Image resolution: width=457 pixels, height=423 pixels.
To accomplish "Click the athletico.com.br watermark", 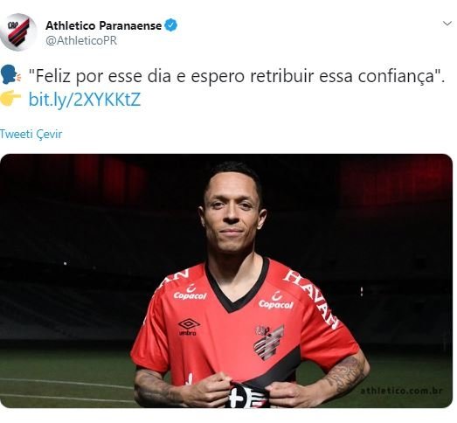I will click(401, 391).
